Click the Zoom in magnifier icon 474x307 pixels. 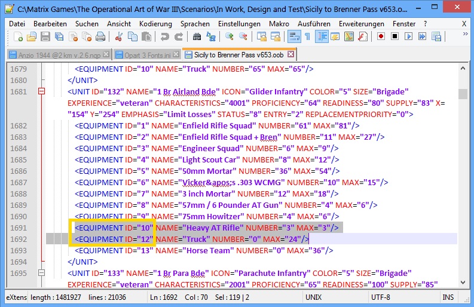(x=230, y=37)
